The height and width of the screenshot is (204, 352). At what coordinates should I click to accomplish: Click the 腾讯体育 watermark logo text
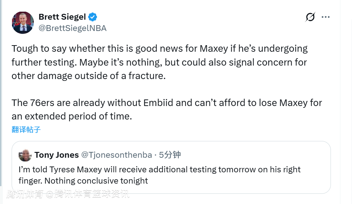[24, 194]
